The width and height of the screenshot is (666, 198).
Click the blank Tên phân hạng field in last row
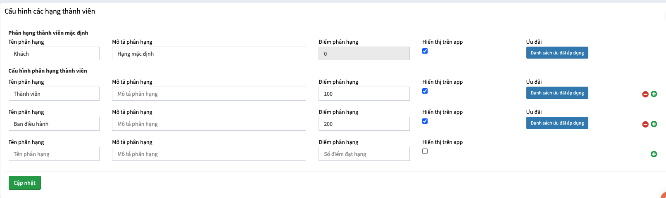pos(54,154)
